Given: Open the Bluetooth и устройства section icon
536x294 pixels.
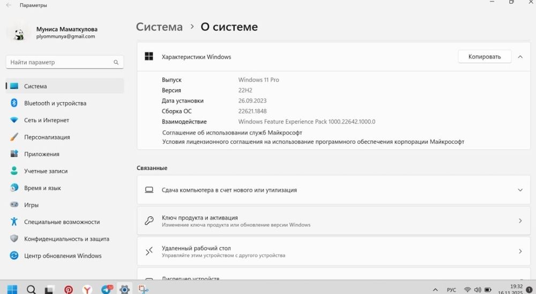Looking at the screenshot, I should coord(14,102).
